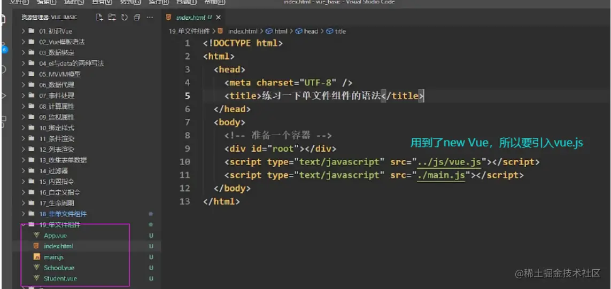Expand the 17_生命周期 folder chevron
Screen dimensions: 611x289
click(x=24, y=203)
